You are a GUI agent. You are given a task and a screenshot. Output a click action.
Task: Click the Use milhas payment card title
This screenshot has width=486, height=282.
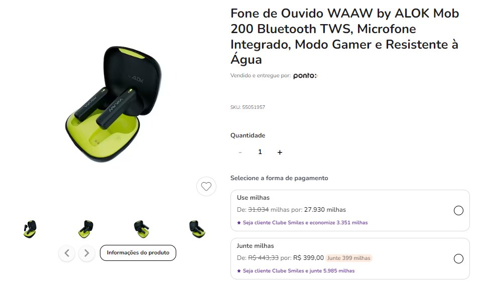(253, 197)
